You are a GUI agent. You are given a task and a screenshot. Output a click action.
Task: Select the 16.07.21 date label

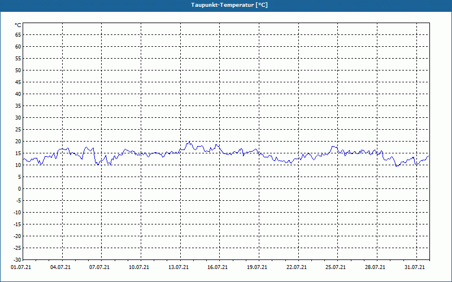(x=218, y=267)
